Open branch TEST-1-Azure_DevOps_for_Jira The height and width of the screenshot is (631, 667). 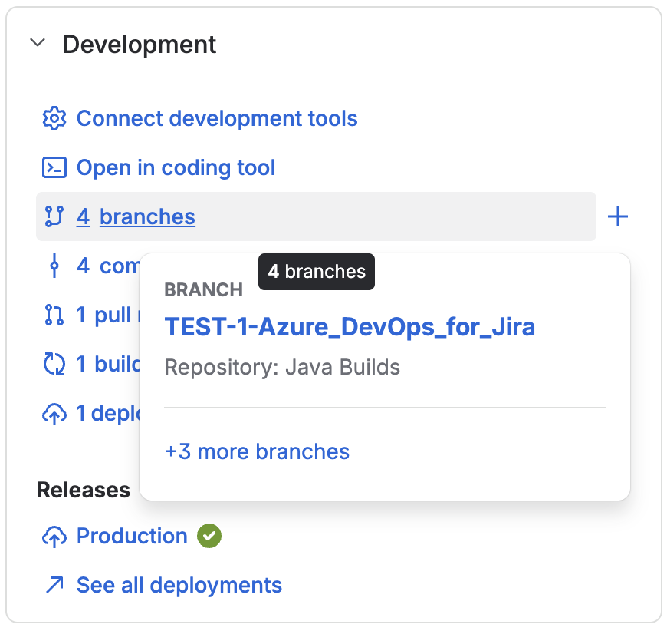(350, 327)
